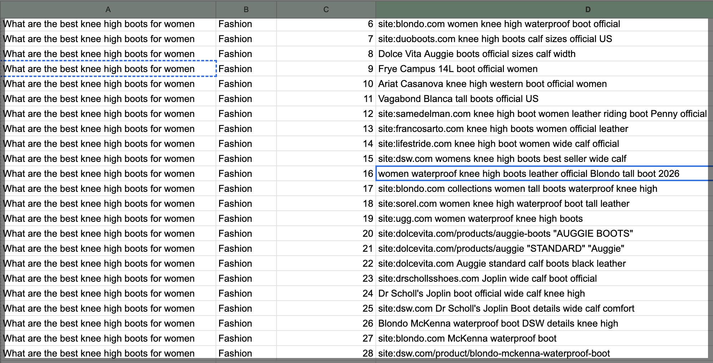713x363 pixels.
Task: Click number cell 18 in column C
Action: pyautogui.click(x=326, y=204)
